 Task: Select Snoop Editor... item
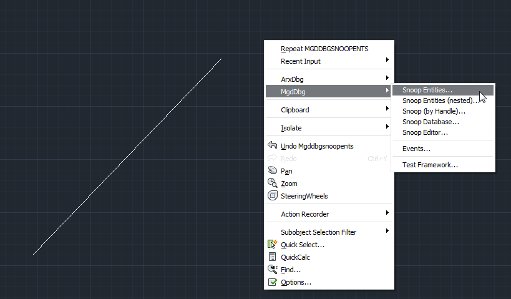click(443, 132)
